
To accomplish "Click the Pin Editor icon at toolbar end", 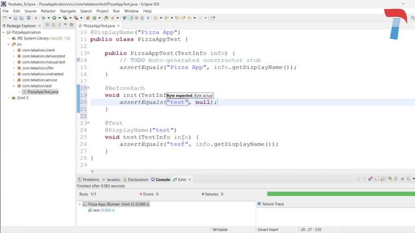I will click(213, 18).
